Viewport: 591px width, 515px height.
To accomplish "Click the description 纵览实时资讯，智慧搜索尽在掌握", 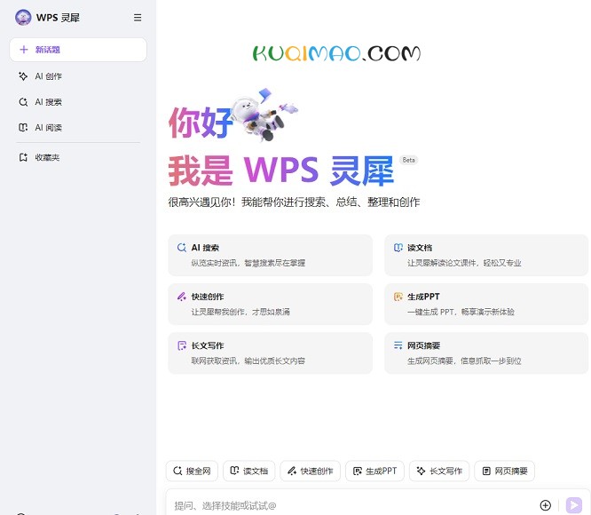I will coord(248,263).
